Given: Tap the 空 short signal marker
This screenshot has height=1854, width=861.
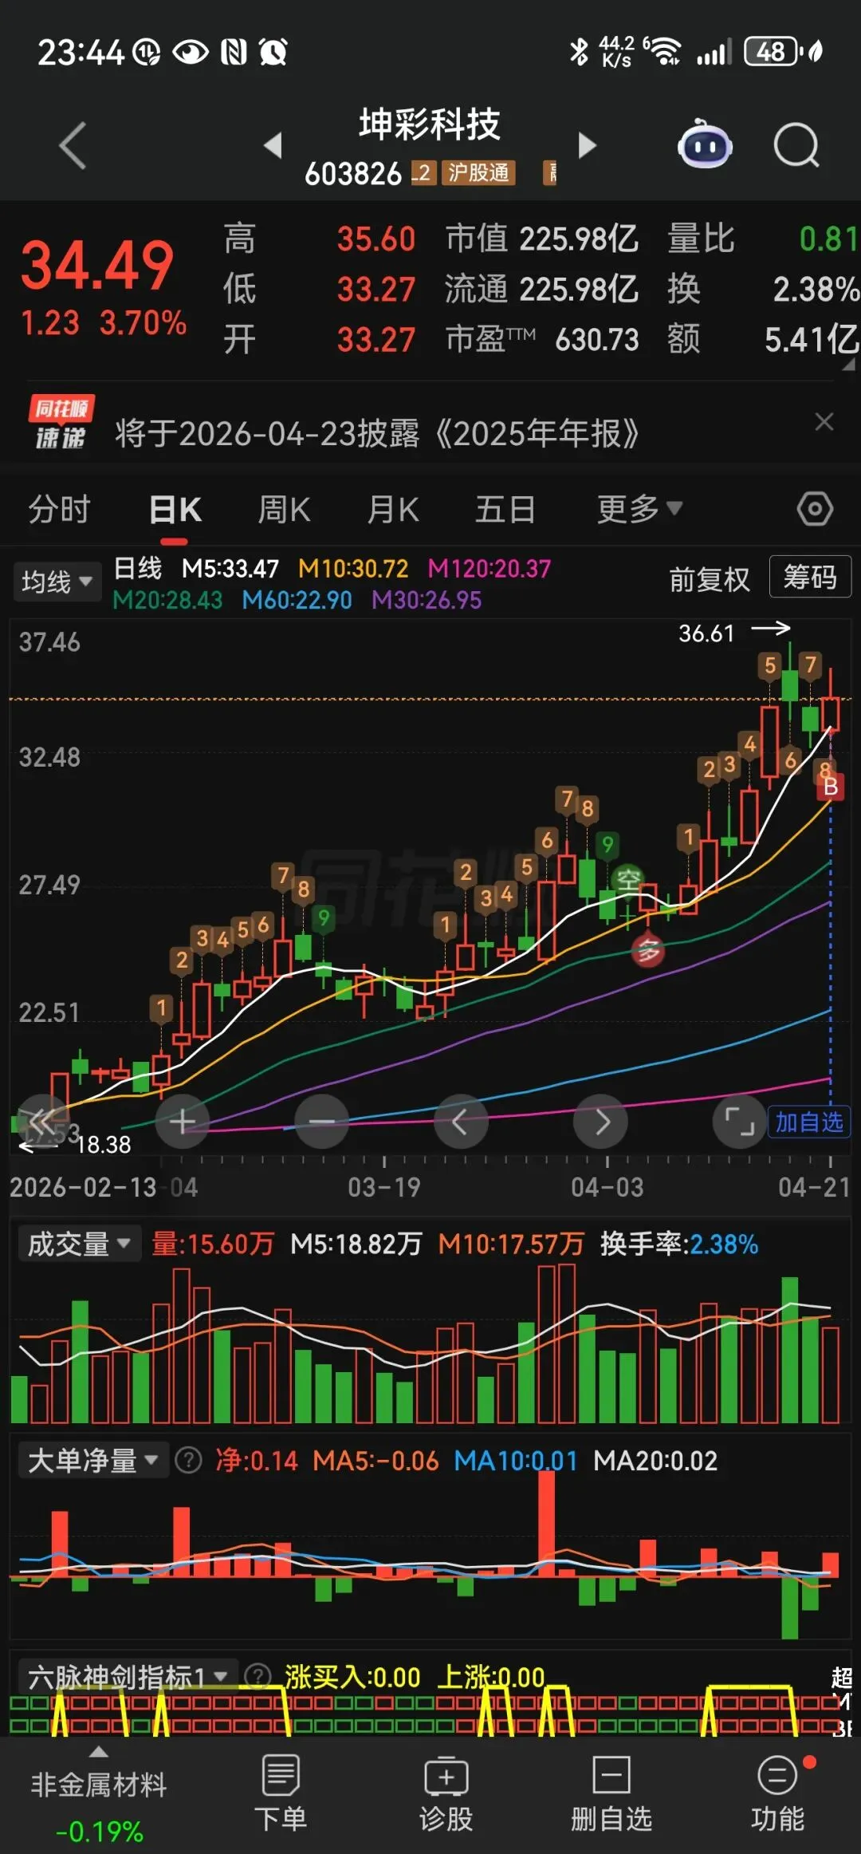Looking at the screenshot, I should pyautogui.click(x=628, y=881).
